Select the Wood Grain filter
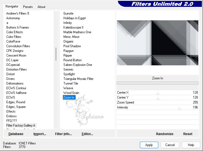This screenshot has height=151, width=203. 71,93
